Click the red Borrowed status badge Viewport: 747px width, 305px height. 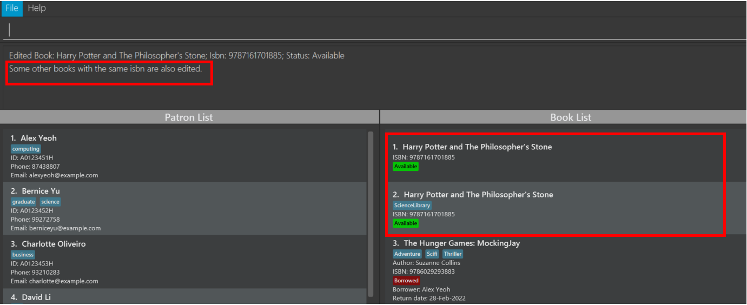pyautogui.click(x=406, y=281)
